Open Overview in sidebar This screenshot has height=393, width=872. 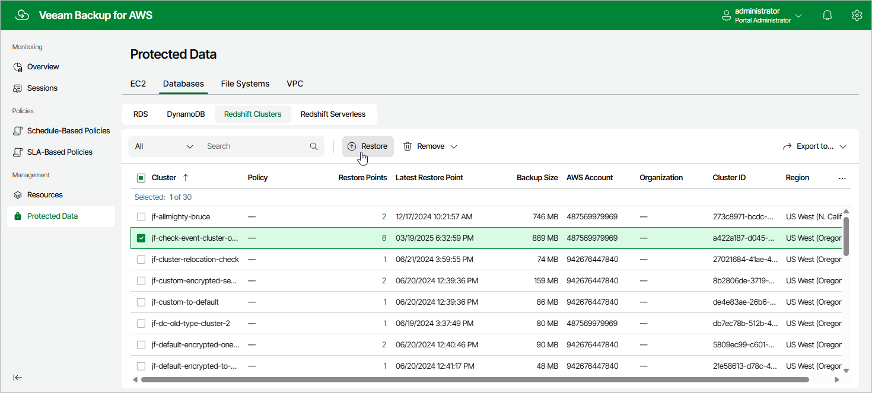[x=43, y=67]
